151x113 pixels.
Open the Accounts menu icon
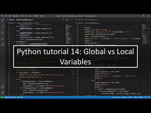tap(3, 87)
